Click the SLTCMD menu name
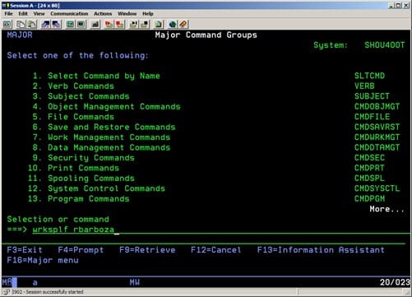The height and width of the screenshot is (297, 412). [x=369, y=76]
